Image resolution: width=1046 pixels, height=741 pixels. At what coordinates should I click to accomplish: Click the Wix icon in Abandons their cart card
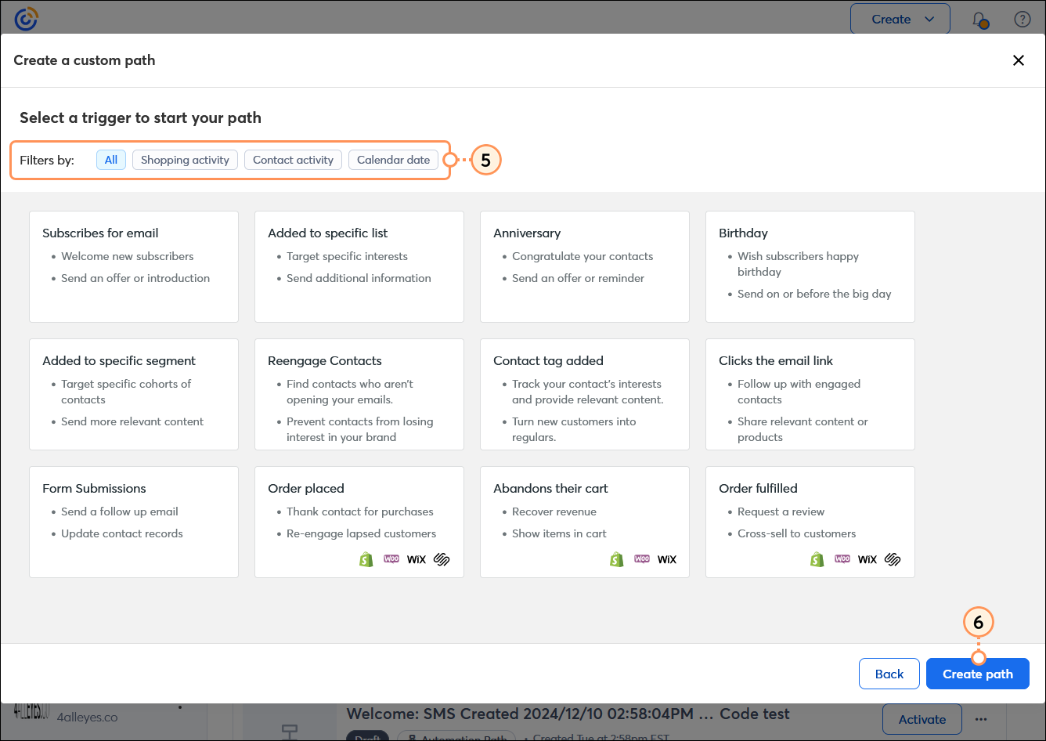click(667, 559)
